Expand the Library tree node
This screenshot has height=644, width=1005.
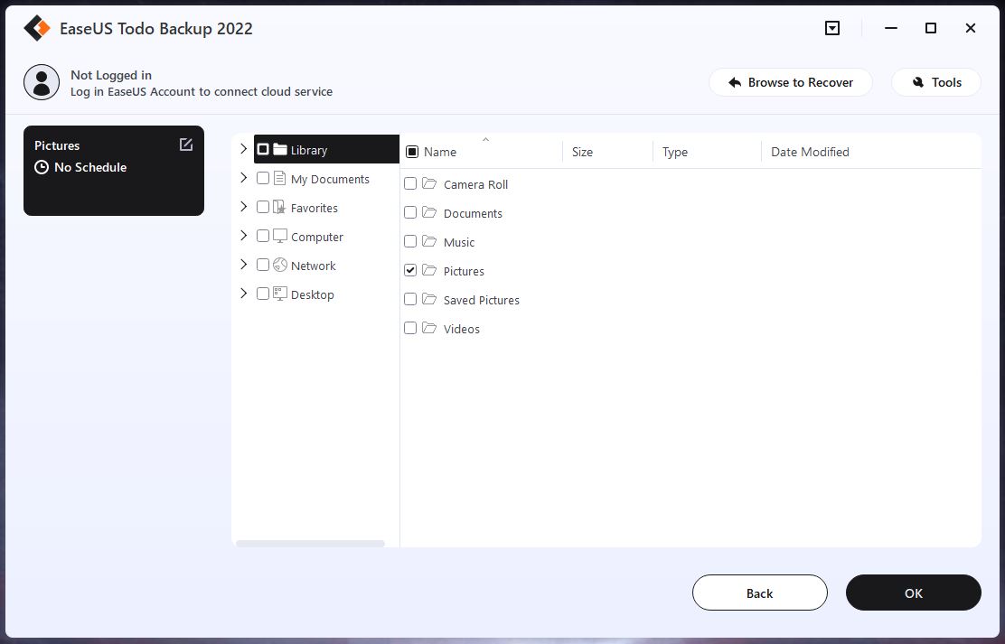click(243, 149)
